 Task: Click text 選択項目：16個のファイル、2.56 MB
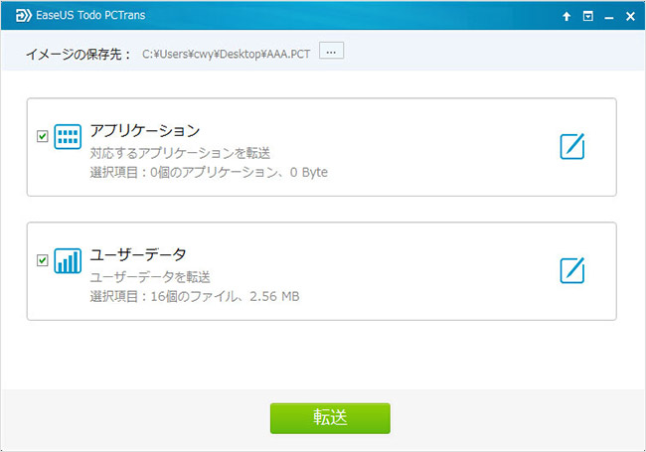pyautogui.click(x=195, y=296)
